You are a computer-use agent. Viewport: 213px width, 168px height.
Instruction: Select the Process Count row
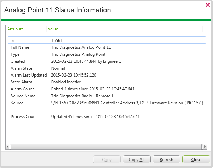[x=104, y=117]
